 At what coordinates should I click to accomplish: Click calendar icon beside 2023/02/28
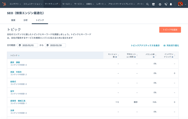(48, 45)
